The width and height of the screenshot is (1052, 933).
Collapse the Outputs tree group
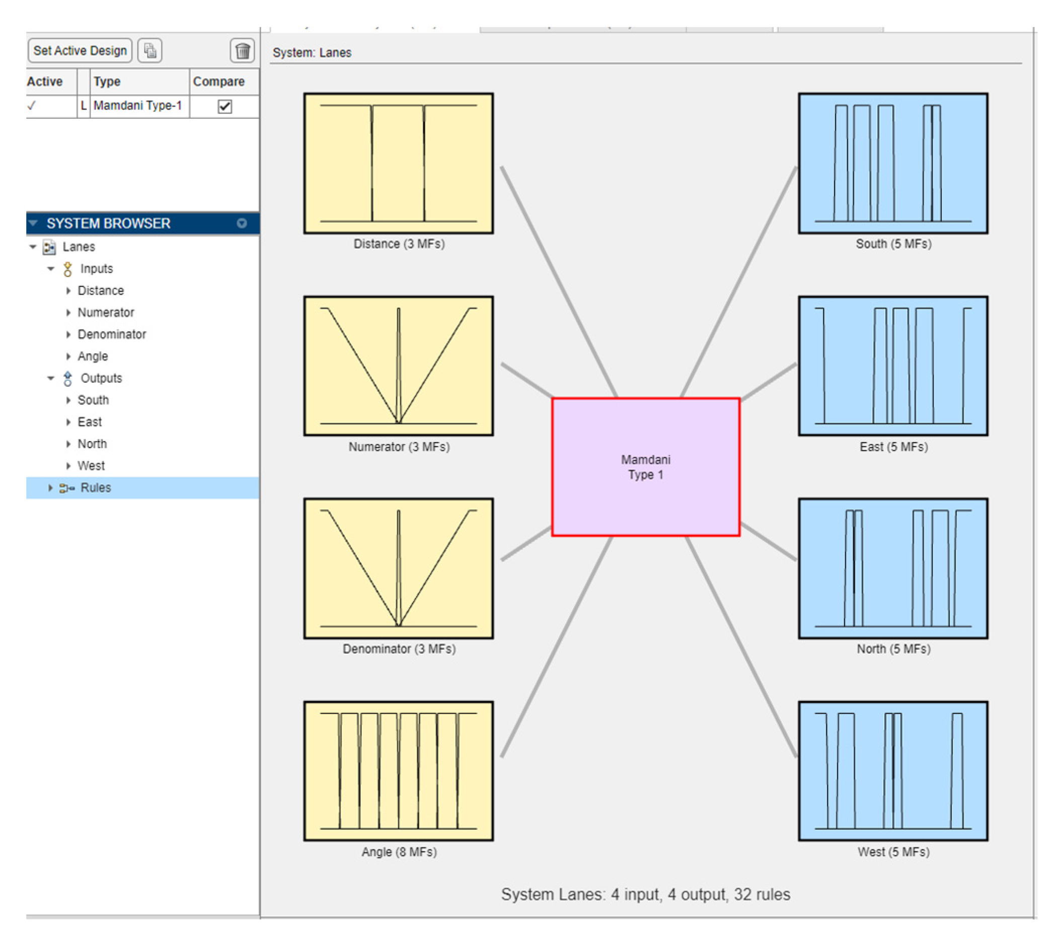(x=50, y=379)
